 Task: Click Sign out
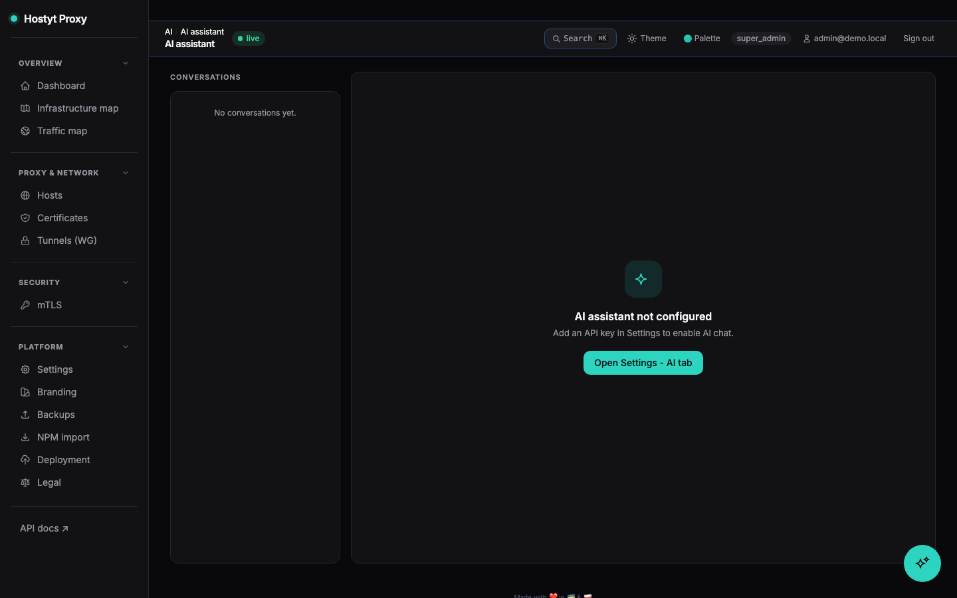(918, 39)
